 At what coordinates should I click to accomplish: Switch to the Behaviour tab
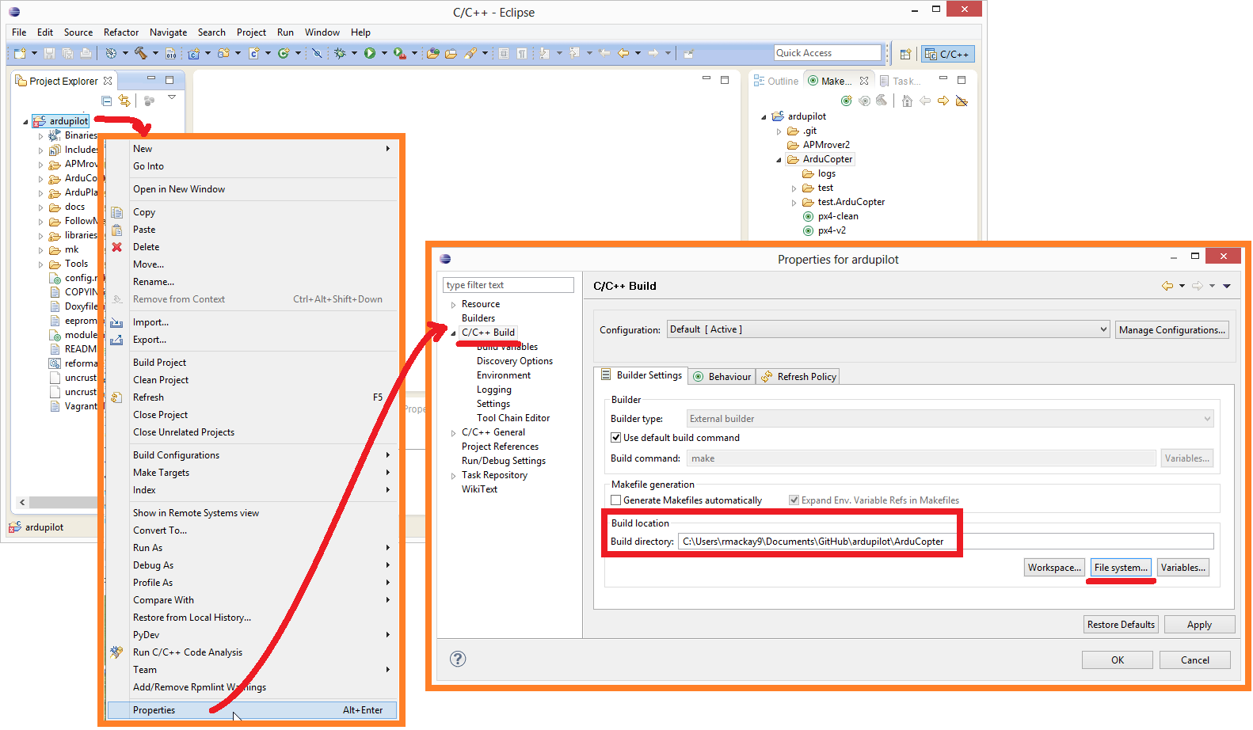click(x=722, y=377)
